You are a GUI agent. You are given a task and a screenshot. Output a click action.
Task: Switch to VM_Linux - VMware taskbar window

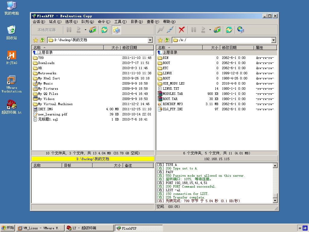coord(40,228)
